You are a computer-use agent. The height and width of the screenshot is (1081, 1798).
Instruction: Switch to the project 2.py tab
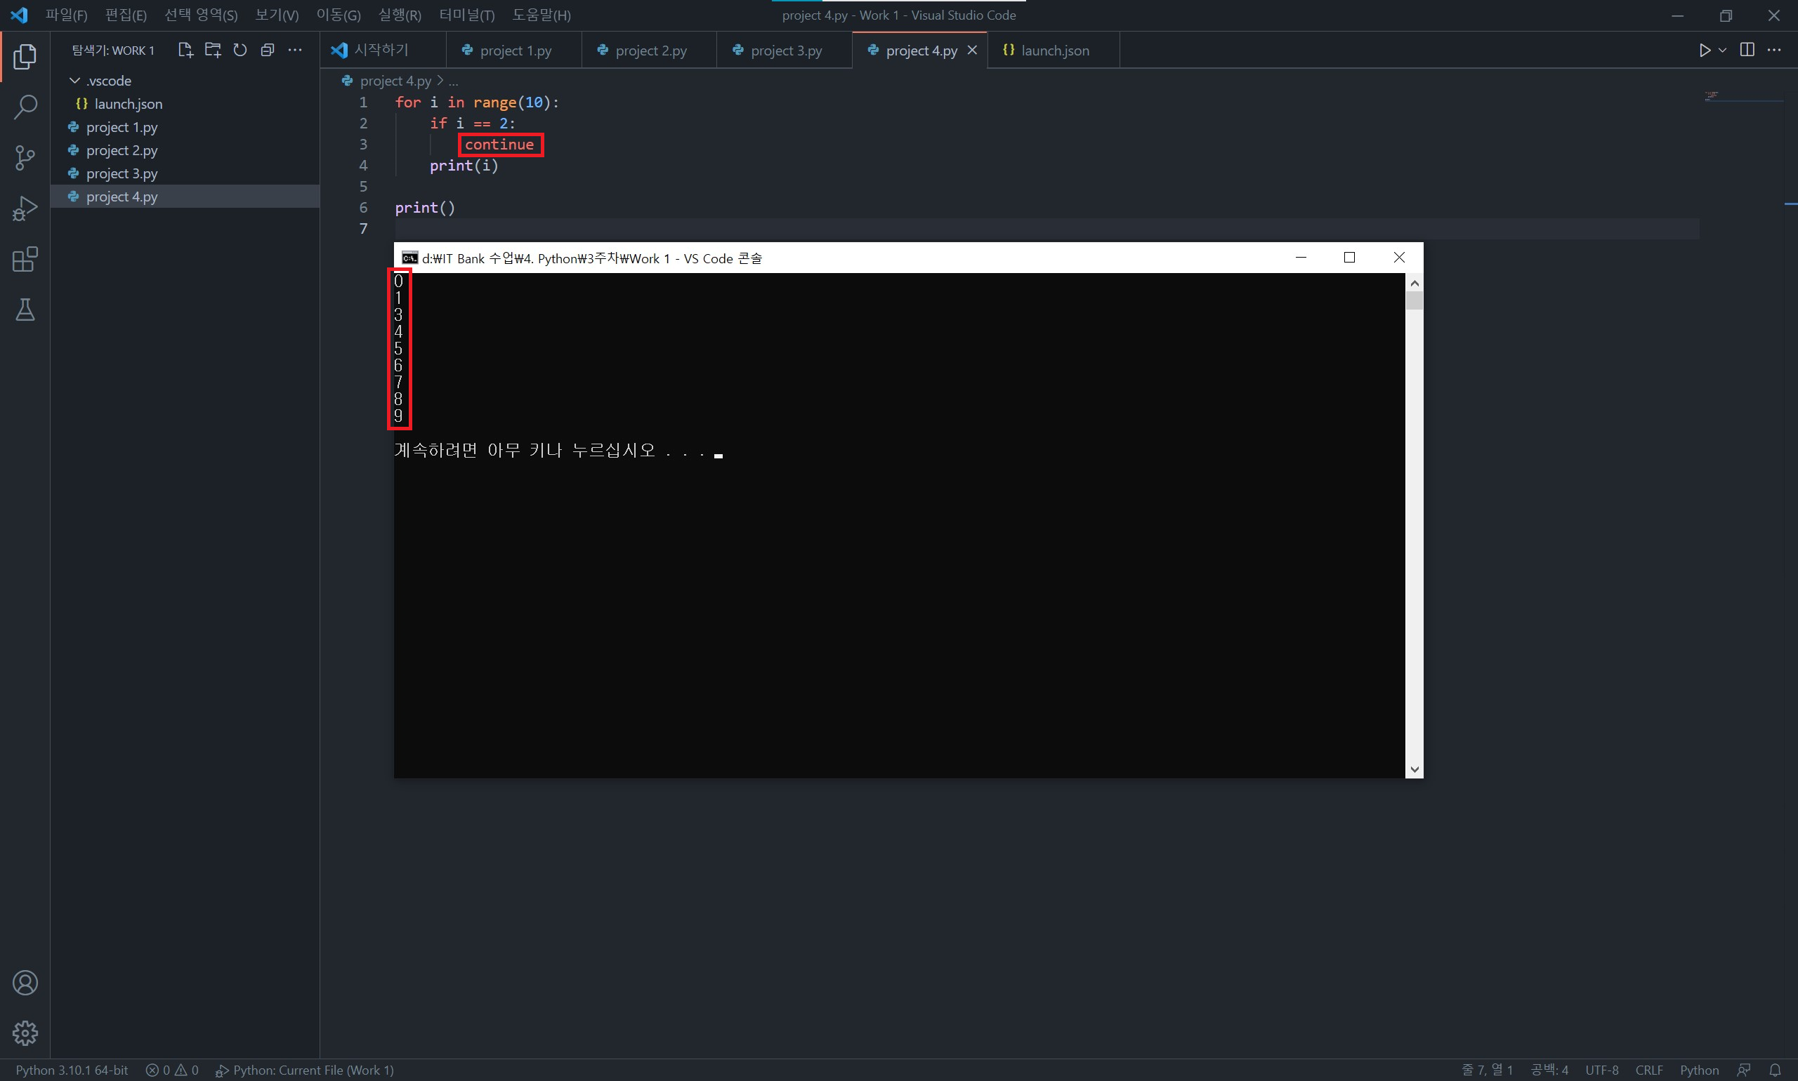650,51
